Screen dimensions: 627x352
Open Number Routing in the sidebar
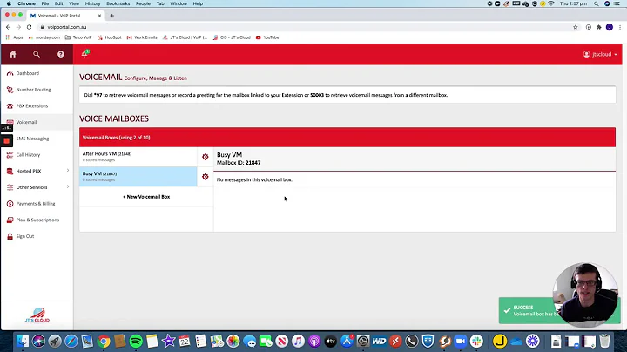point(34,90)
